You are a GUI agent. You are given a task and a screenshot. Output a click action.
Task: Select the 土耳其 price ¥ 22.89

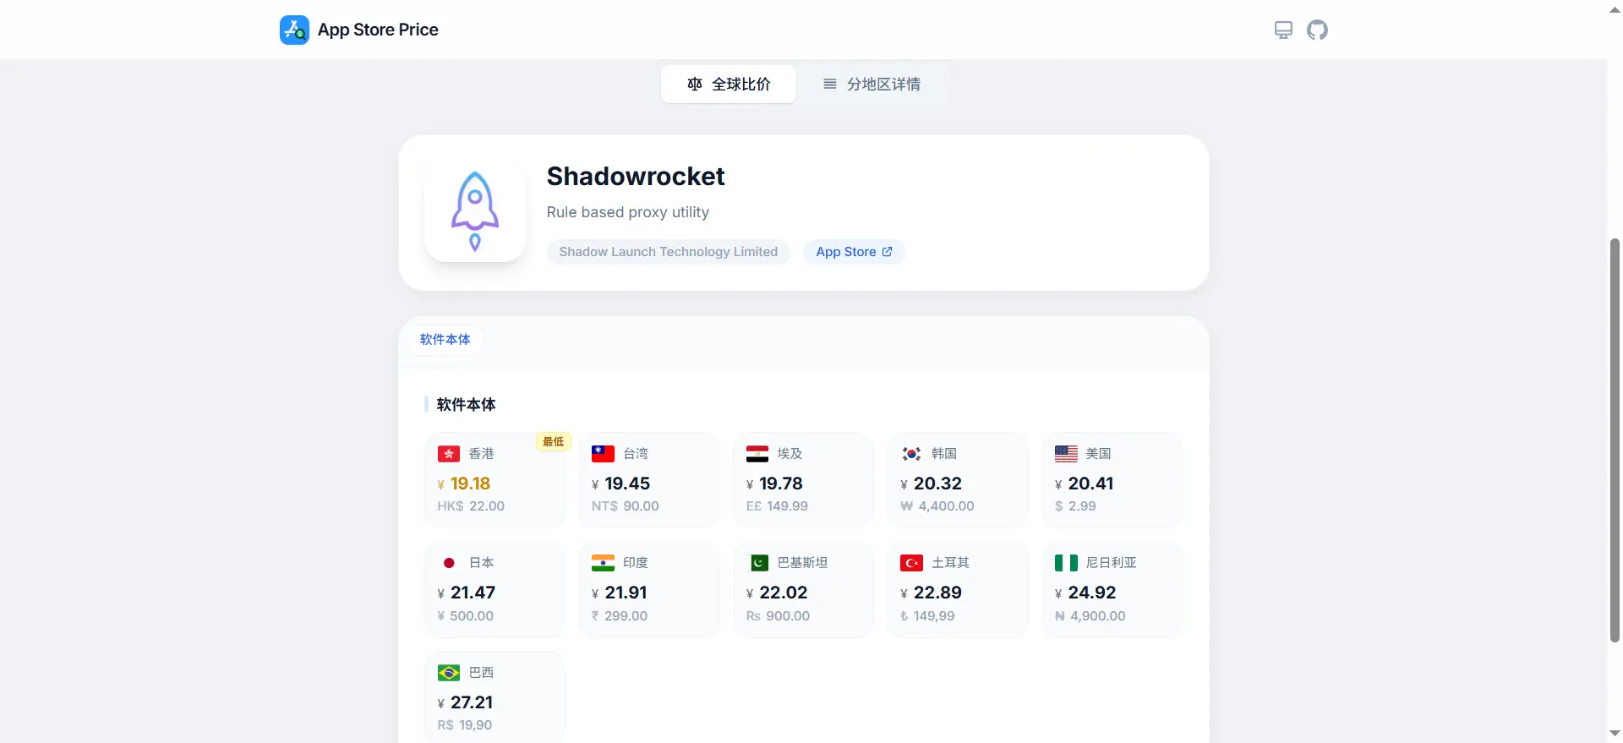click(931, 593)
